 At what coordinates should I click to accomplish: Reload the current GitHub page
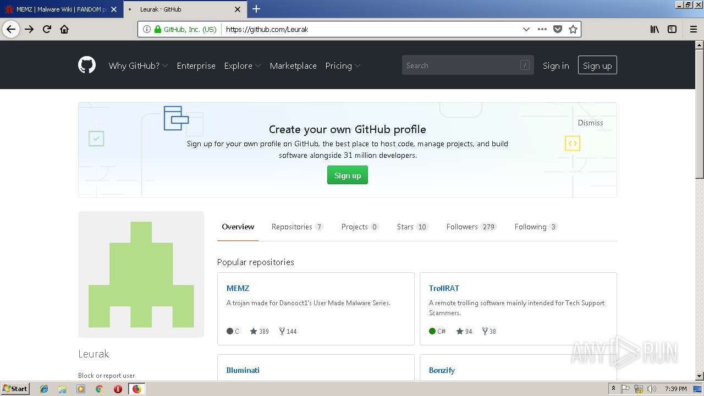pyautogui.click(x=47, y=29)
